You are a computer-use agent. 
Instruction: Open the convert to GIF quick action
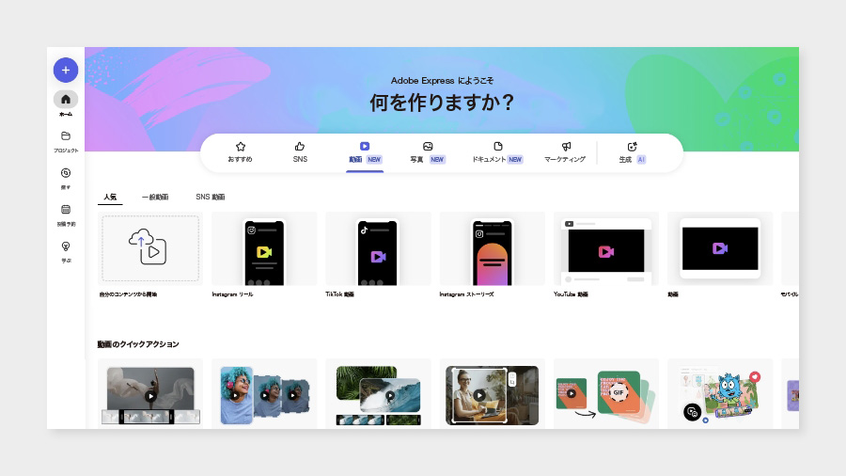click(606, 394)
